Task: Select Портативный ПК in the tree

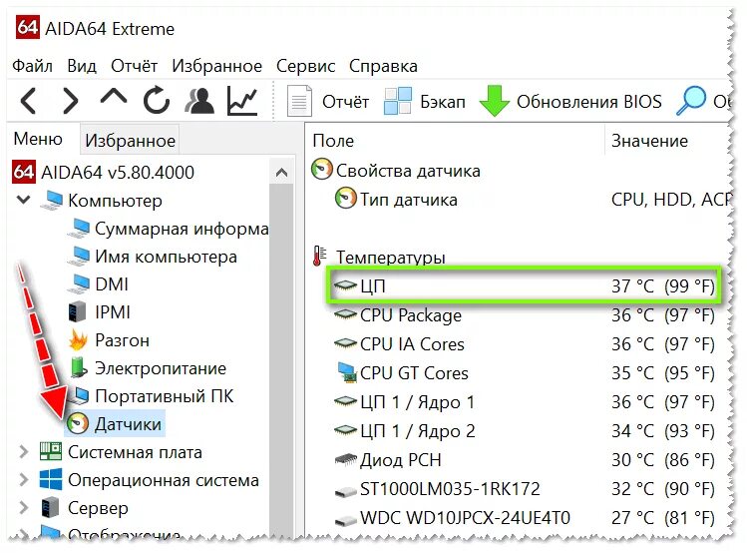Action: pyautogui.click(x=165, y=395)
